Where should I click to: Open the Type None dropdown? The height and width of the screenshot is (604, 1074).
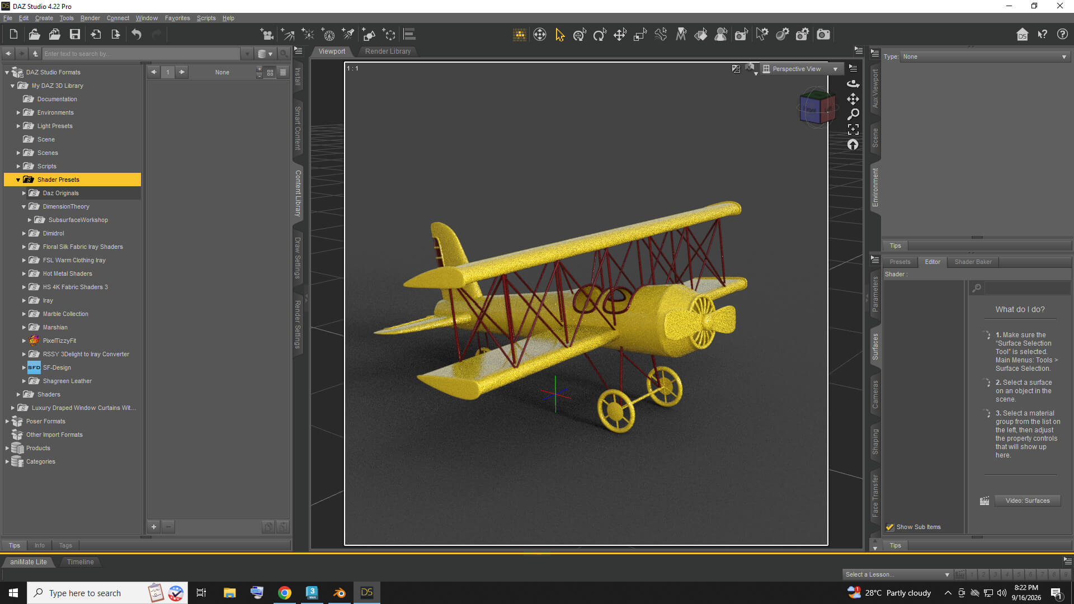coord(984,56)
